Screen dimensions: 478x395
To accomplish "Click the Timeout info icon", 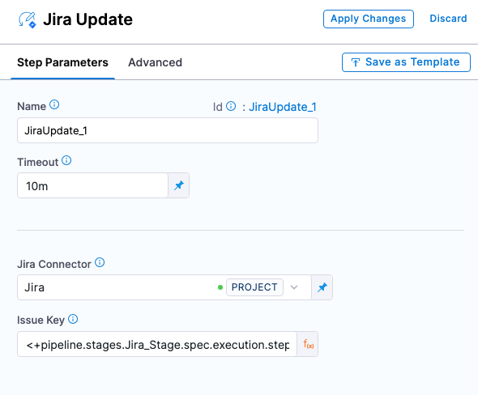I will click(x=66, y=160).
